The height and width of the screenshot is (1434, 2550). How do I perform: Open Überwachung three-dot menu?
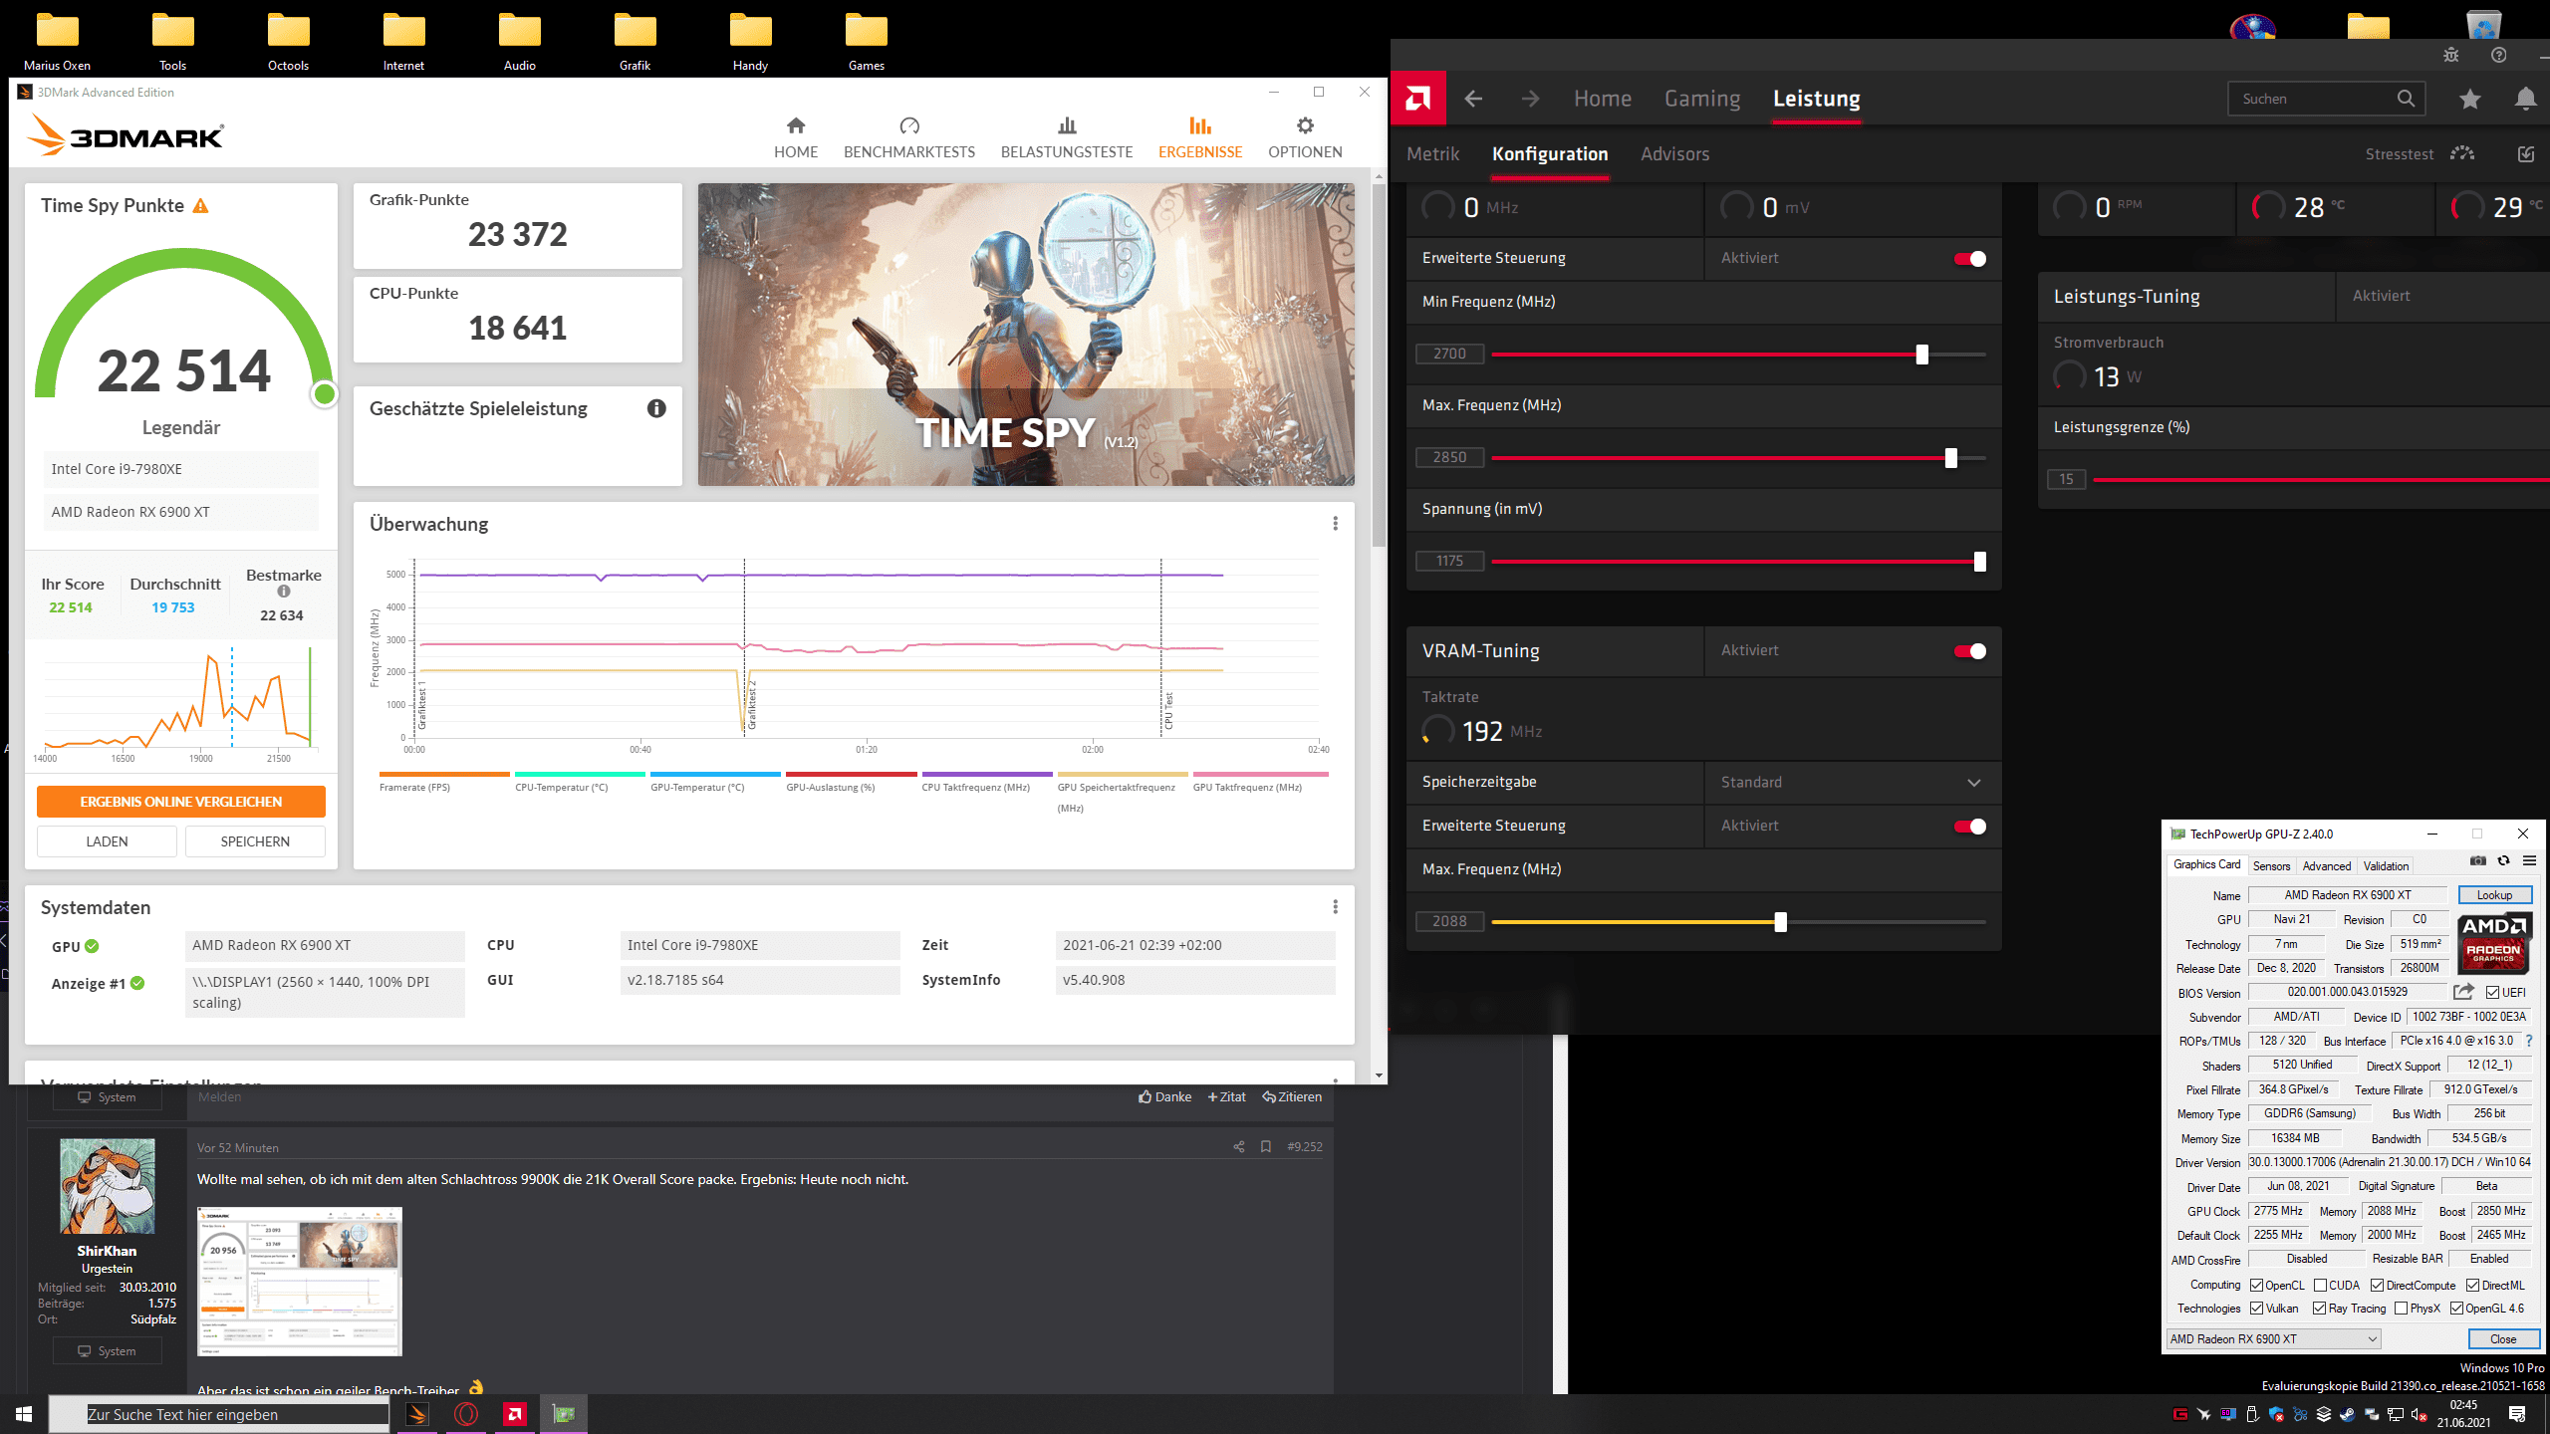(x=1335, y=524)
